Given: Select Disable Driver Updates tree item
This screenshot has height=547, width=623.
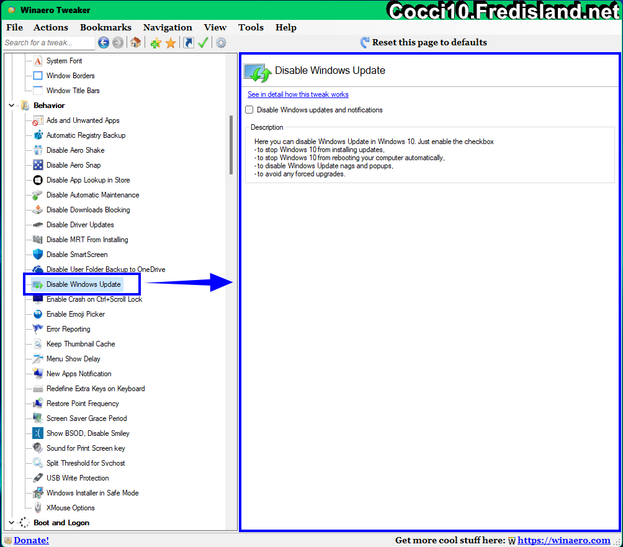Looking at the screenshot, I should (80, 225).
